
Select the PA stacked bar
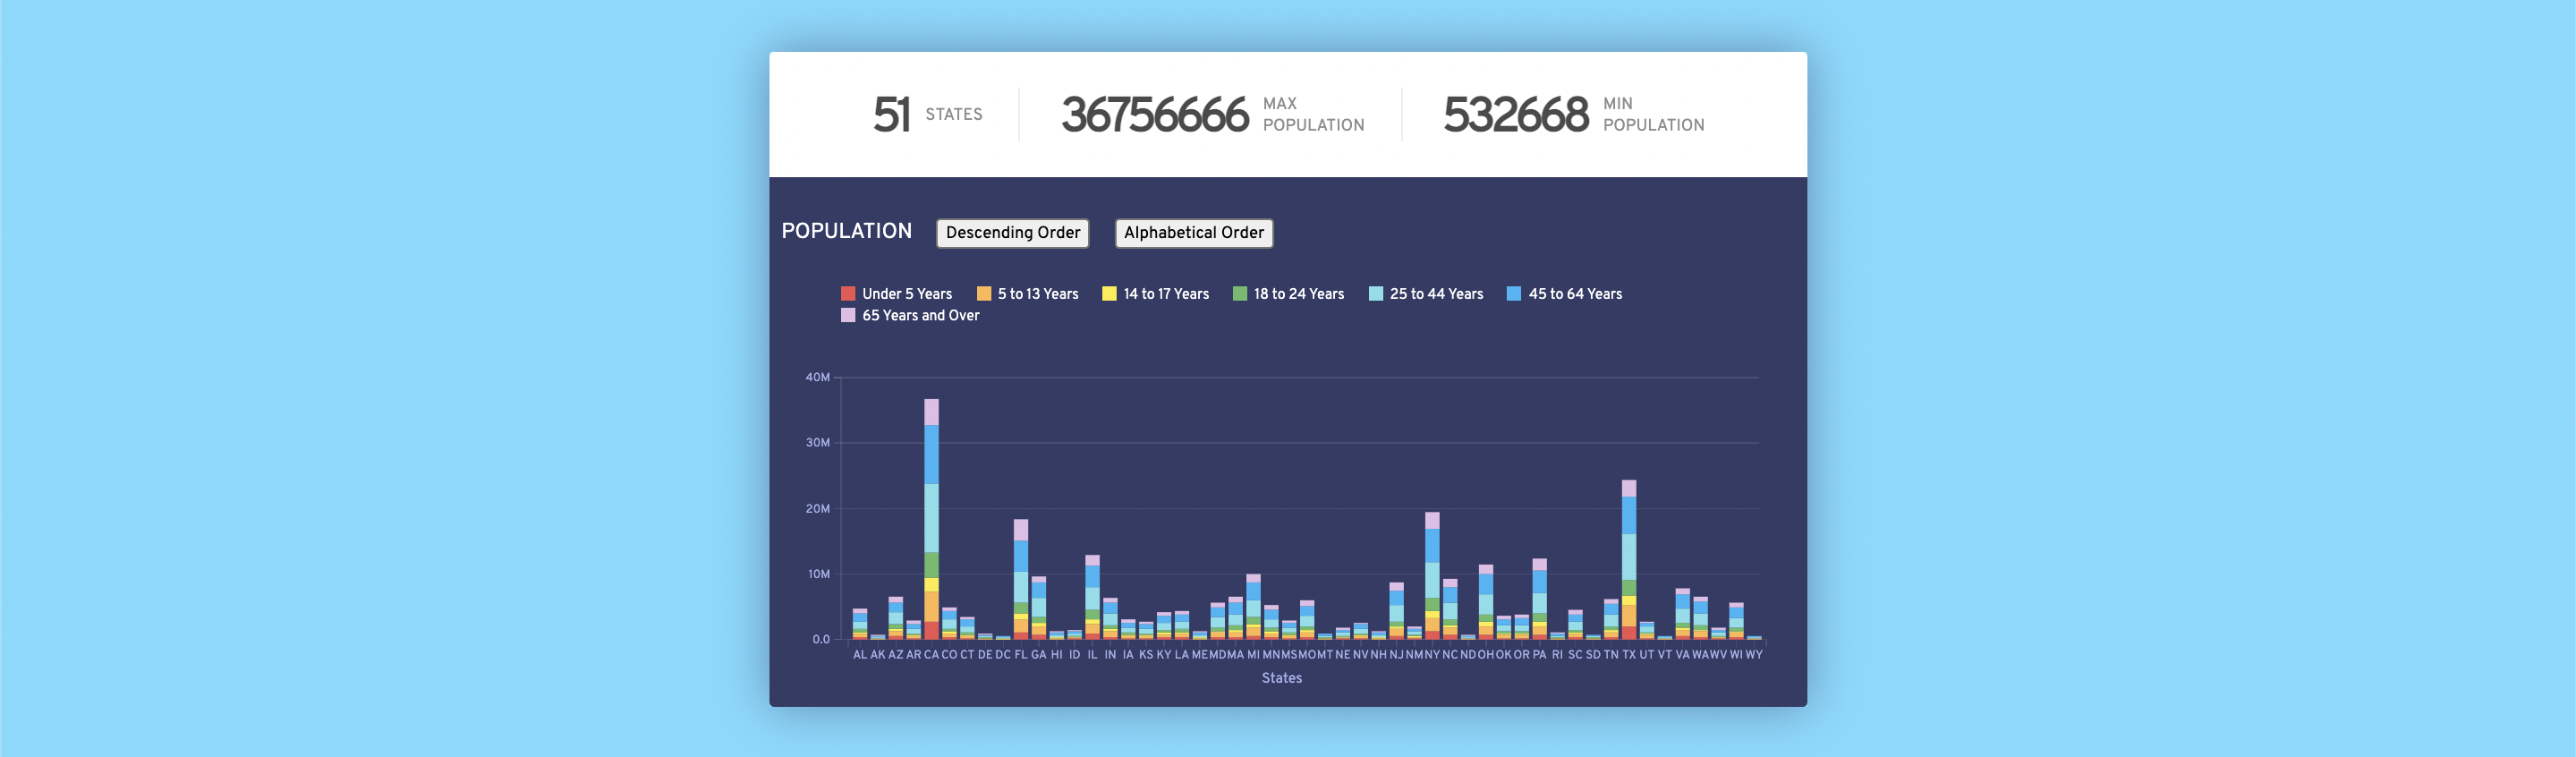pos(1540,599)
